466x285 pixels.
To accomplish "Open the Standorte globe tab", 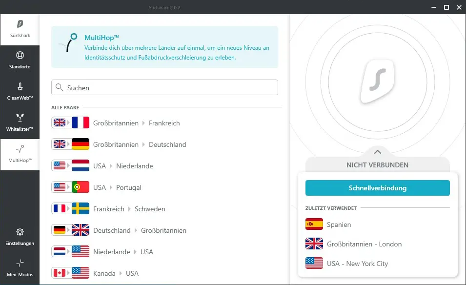I will [x=20, y=61].
